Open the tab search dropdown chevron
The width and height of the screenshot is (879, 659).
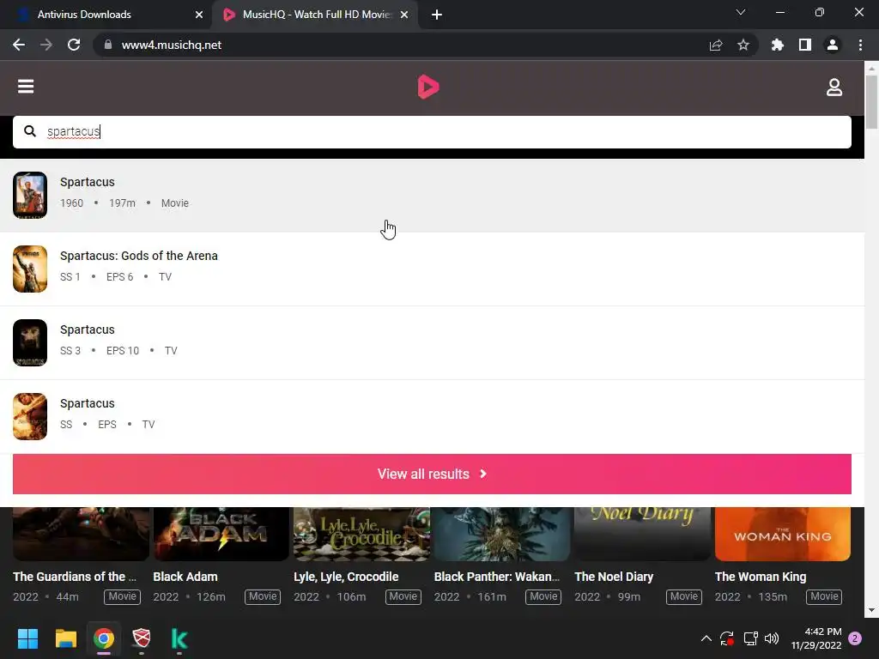tap(741, 12)
